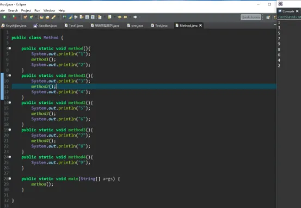Click the green Run button in toolbar
This screenshot has height=208, width=301.
4,17
